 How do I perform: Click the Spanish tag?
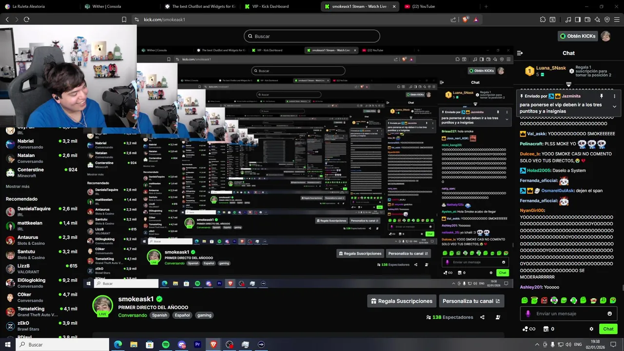tap(159, 315)
